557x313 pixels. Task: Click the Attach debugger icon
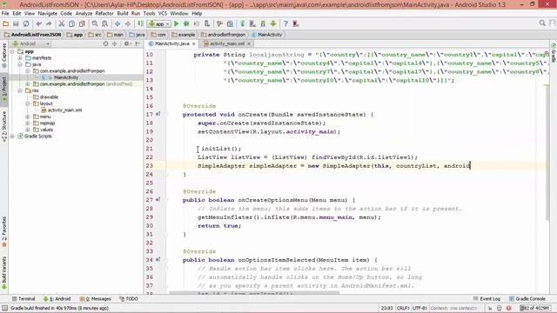pos(207,23)
